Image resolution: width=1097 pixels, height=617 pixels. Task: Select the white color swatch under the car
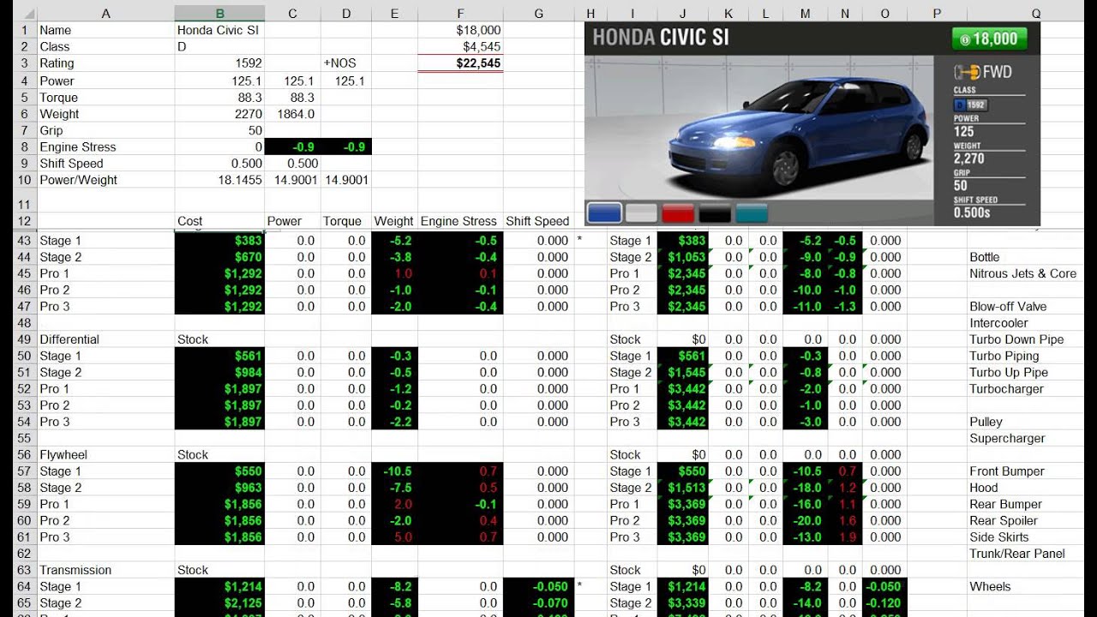tap(641, 213)
